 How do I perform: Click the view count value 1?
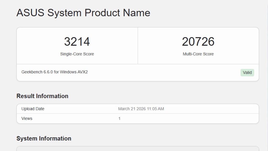tap(119, 118)
